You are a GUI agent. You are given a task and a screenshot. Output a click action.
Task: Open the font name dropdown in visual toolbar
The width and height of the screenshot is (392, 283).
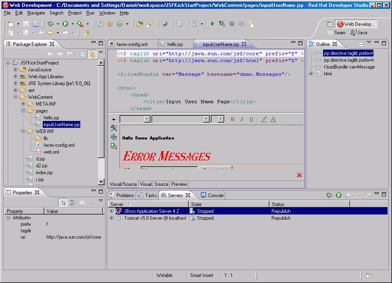click(206, 119)
